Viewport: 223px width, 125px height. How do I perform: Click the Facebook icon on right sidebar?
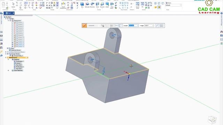[222, 35]
